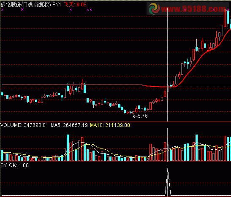Click the white SY OK signal spike peak

pyautogui.click(x=168, y=170)
